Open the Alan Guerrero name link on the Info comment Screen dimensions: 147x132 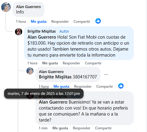[x=28, y=7]
